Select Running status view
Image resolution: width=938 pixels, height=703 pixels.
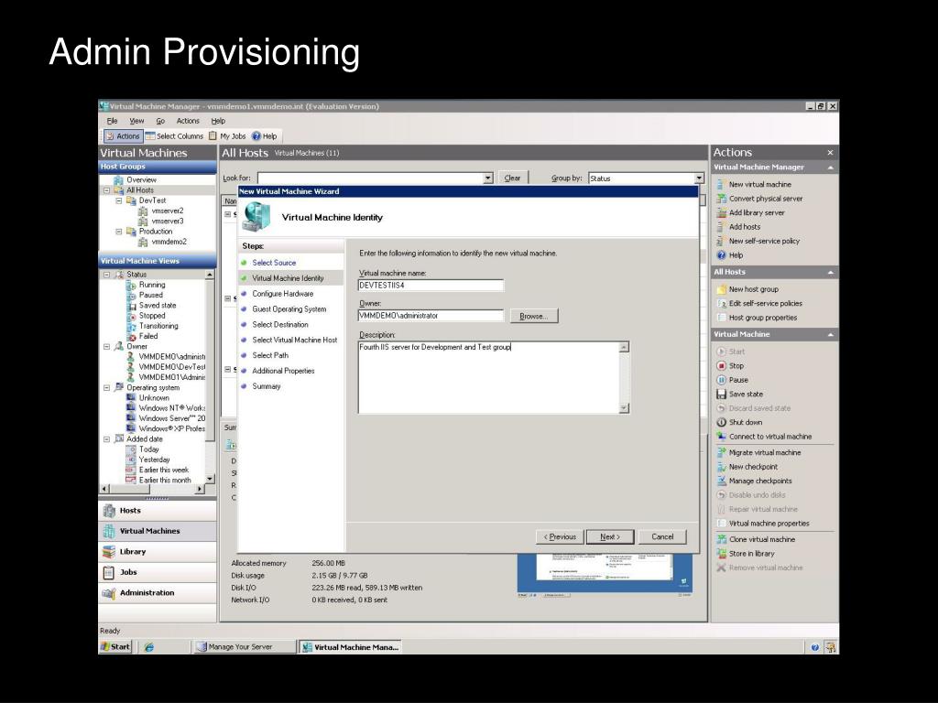coord(152,286)
